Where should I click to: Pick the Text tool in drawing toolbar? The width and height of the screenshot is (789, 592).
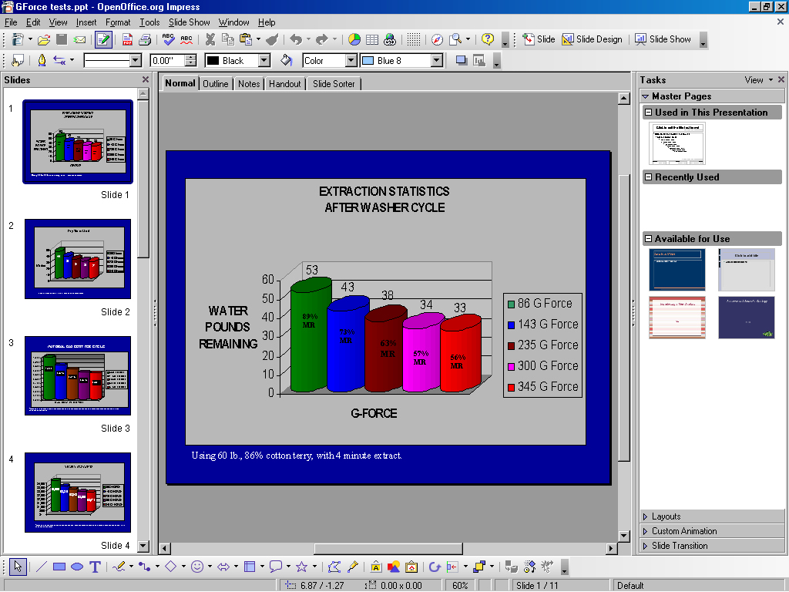point(95,567)
